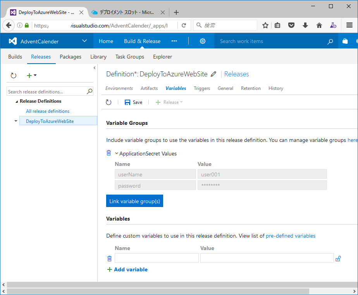The height and width of the screenshot is (295, 358).
Task: Go to browser home page icon
Action: (319, 25)
